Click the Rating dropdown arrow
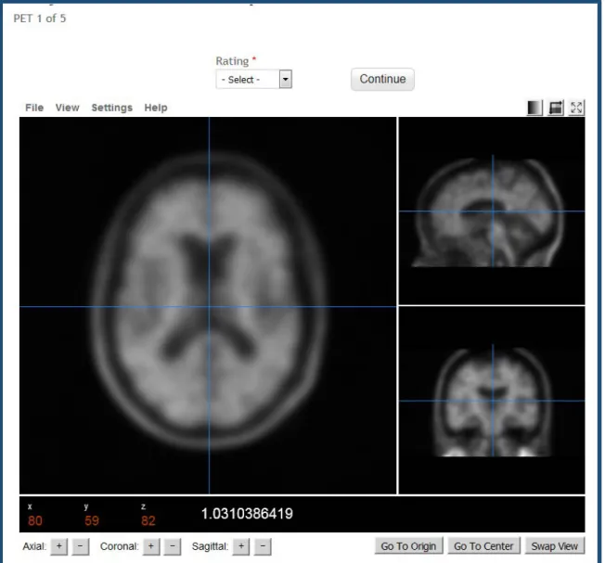605x563 pixels. 286,80
